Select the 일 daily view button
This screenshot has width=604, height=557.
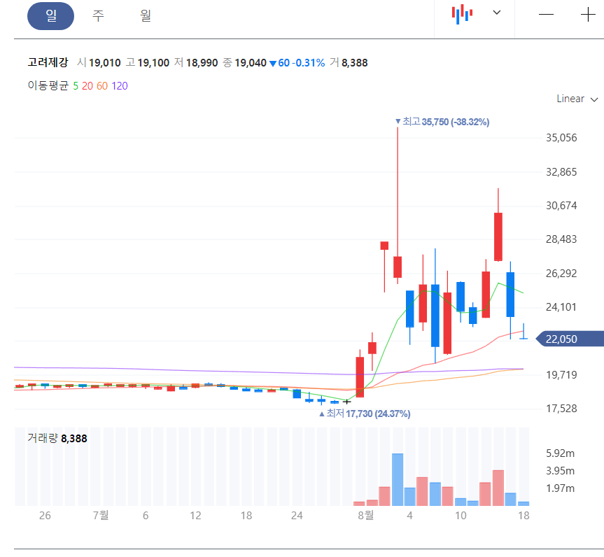[50, 15]
